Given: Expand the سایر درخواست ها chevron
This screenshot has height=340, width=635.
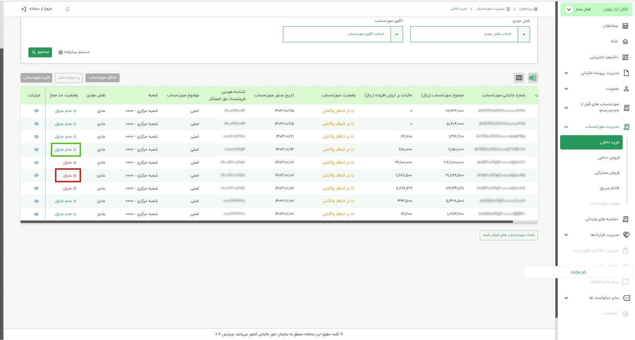Looking at the screenshot, I should [566, 298].
